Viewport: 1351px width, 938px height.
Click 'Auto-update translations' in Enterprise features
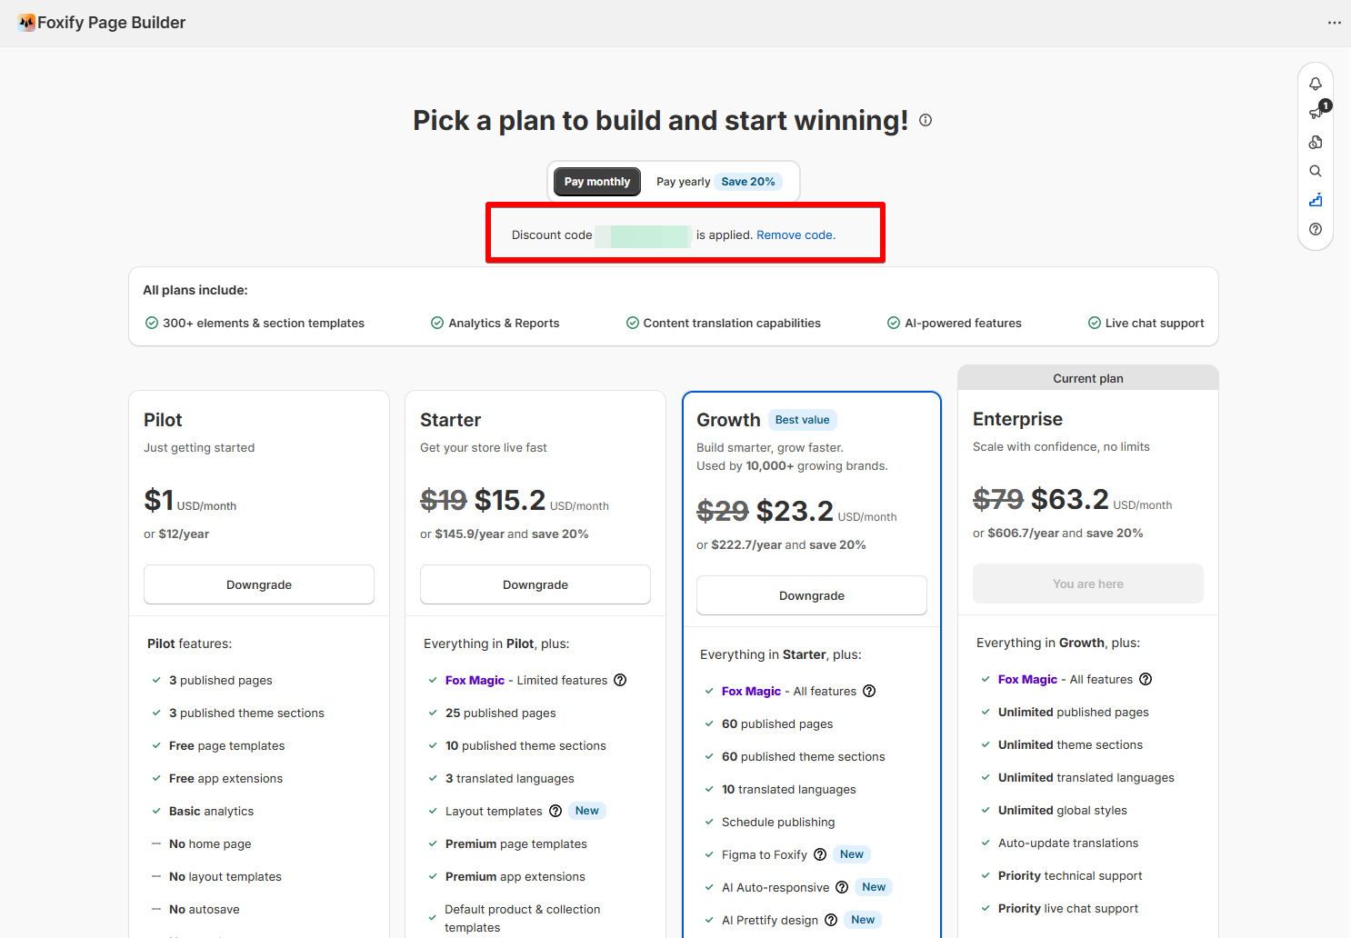(x=1068, y=843)
